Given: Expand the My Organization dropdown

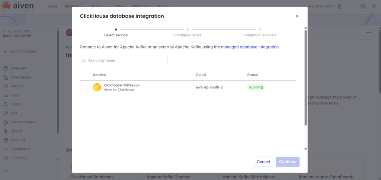Looking at the screenshot, I should click(x=327, y=6).
